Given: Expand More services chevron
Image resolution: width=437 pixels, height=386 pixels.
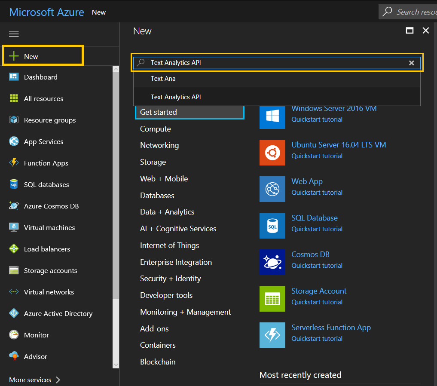Looking at the screenshot, I should pyautogui.click(x=58, y=380).
